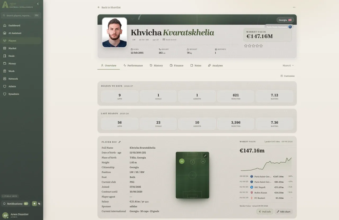Focus the Search players, reports field

tap(21, 16)
